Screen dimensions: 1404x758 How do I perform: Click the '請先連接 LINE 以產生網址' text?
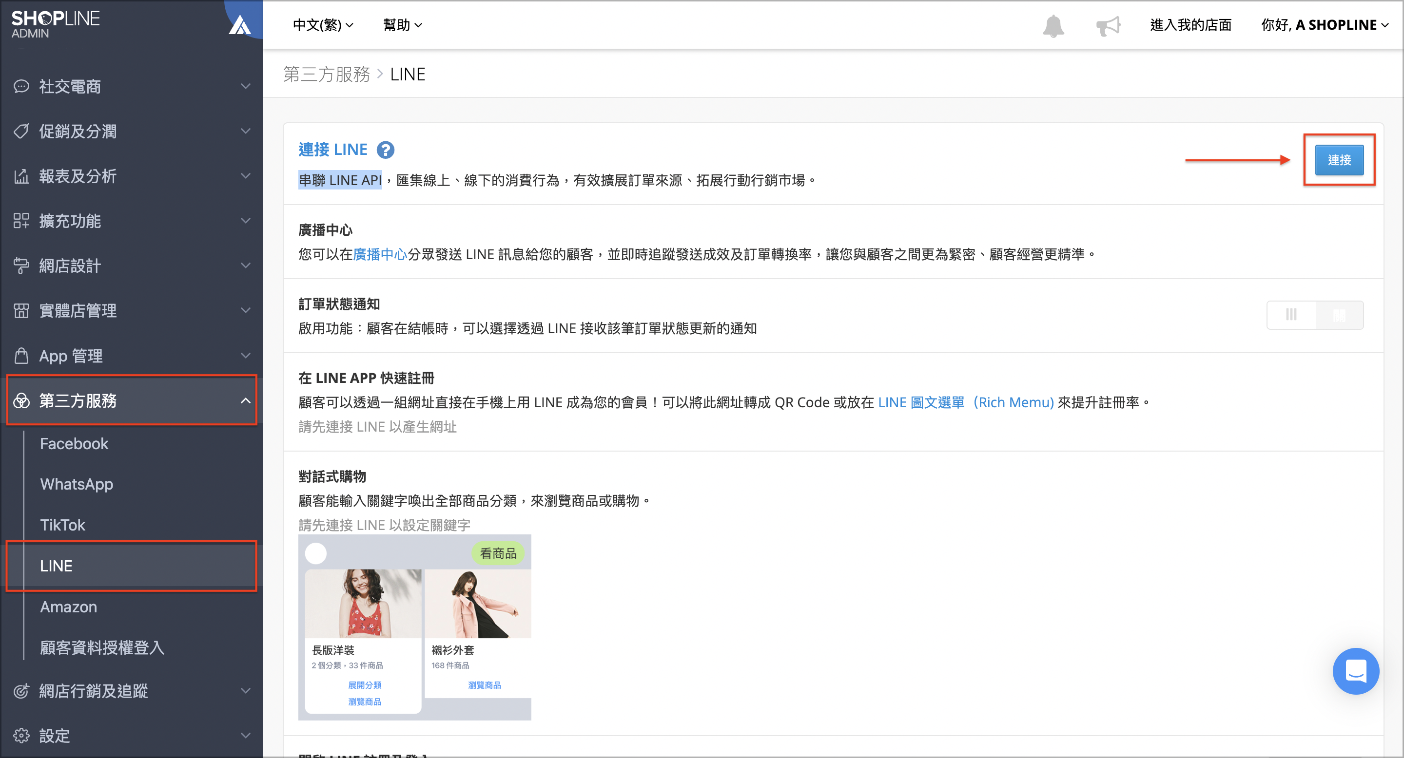click(377, 427)
